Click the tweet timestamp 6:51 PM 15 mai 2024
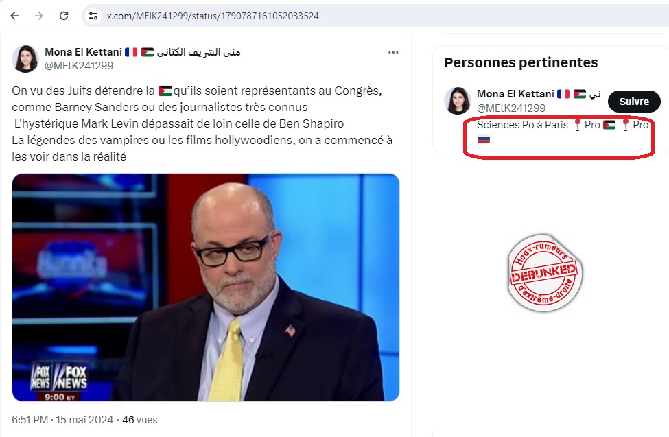The width and height of the screenshot is (669, 437). point(62,420)
